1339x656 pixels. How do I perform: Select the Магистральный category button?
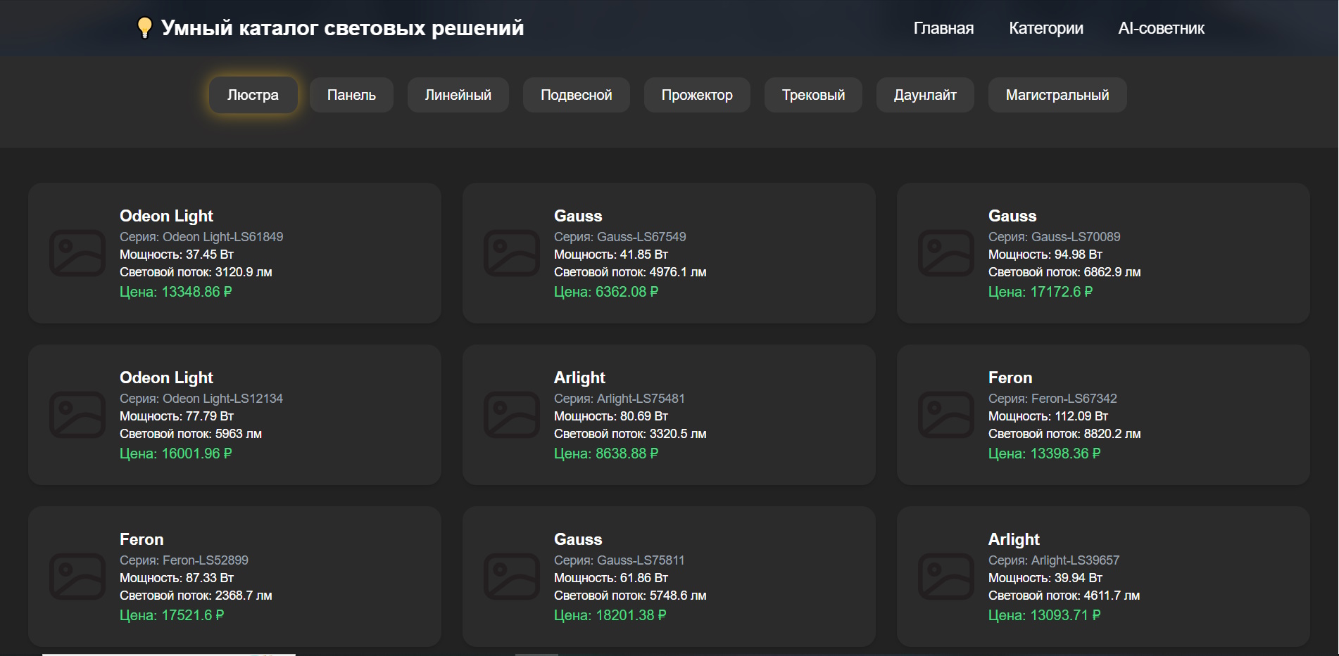tap(1057, 95)
